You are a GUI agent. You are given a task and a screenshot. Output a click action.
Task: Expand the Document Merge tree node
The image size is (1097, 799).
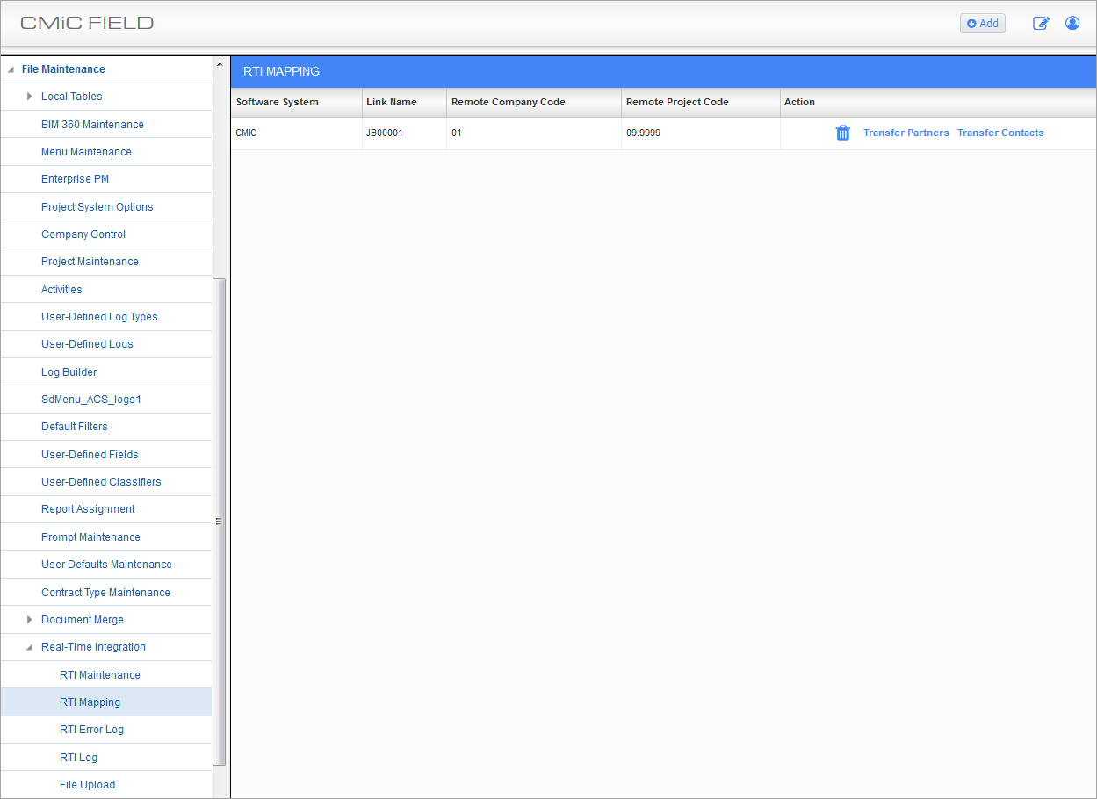point(29,620)
